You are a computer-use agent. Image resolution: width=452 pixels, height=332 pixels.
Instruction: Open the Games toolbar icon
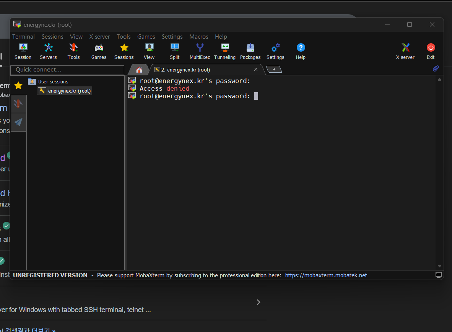(x=99, y=51)
